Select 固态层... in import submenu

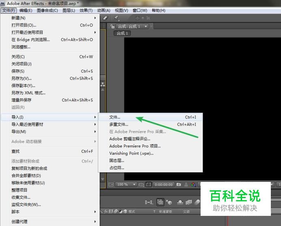coord(151,160)
